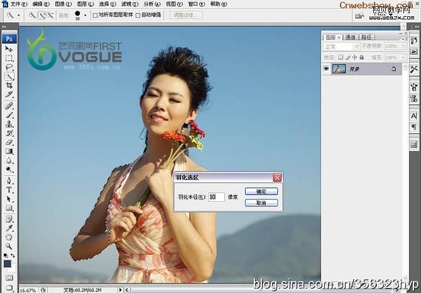Hide the 背景 layer with eye icon
Screen dimensions: 421x293
click(x=327, y=69)
